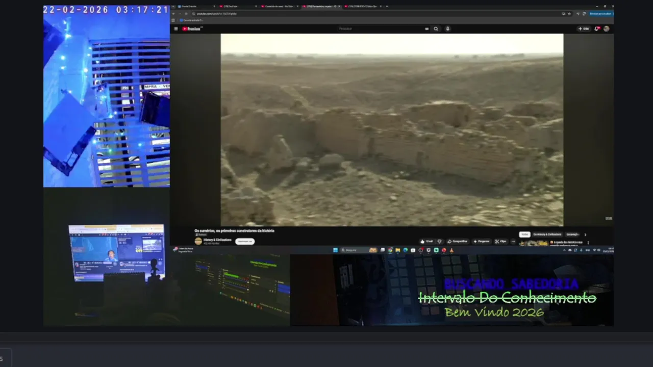Show more filter chips with right chevron

coord(585,234)
